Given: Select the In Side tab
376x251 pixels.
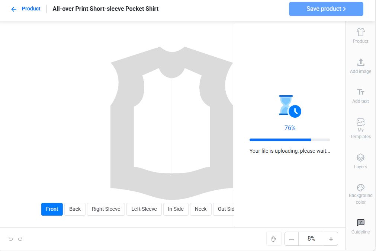Looking at the screenshot, I should pos(176,209).
